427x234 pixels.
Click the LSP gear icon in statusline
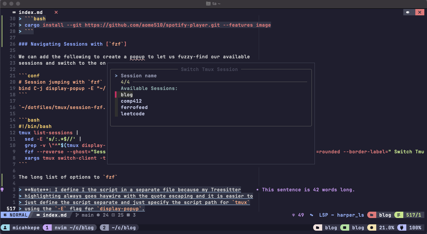click(312, 215)
